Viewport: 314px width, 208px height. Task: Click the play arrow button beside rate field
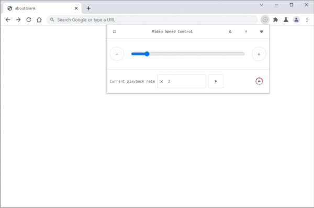216,81
